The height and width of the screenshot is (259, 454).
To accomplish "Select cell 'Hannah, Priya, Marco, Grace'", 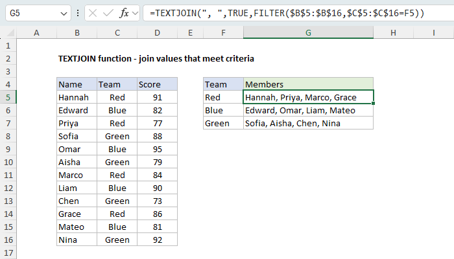I will pos(308,97).
